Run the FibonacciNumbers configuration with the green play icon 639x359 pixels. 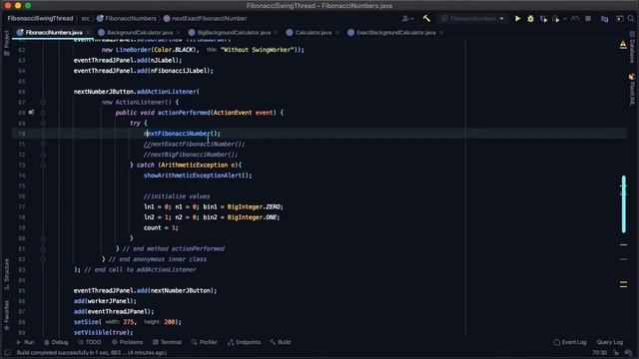[x=517, y=18]
